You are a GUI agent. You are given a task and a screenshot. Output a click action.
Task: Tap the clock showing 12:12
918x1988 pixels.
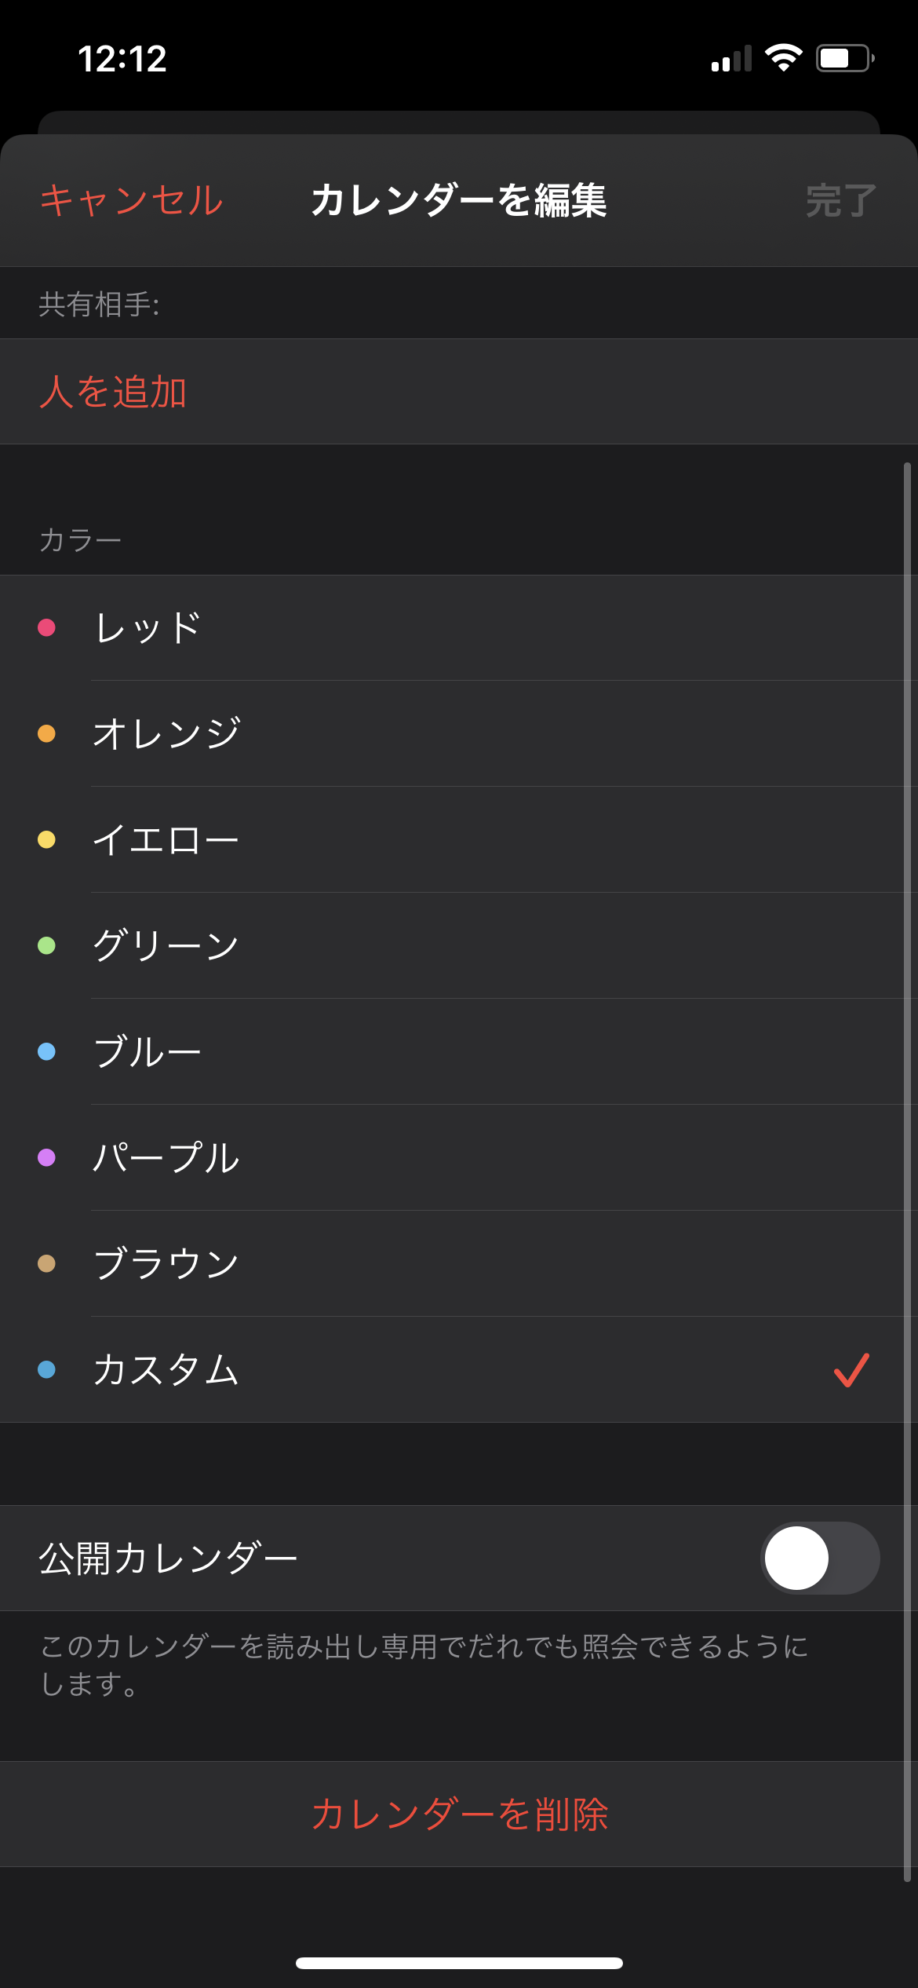coord(122,59)
